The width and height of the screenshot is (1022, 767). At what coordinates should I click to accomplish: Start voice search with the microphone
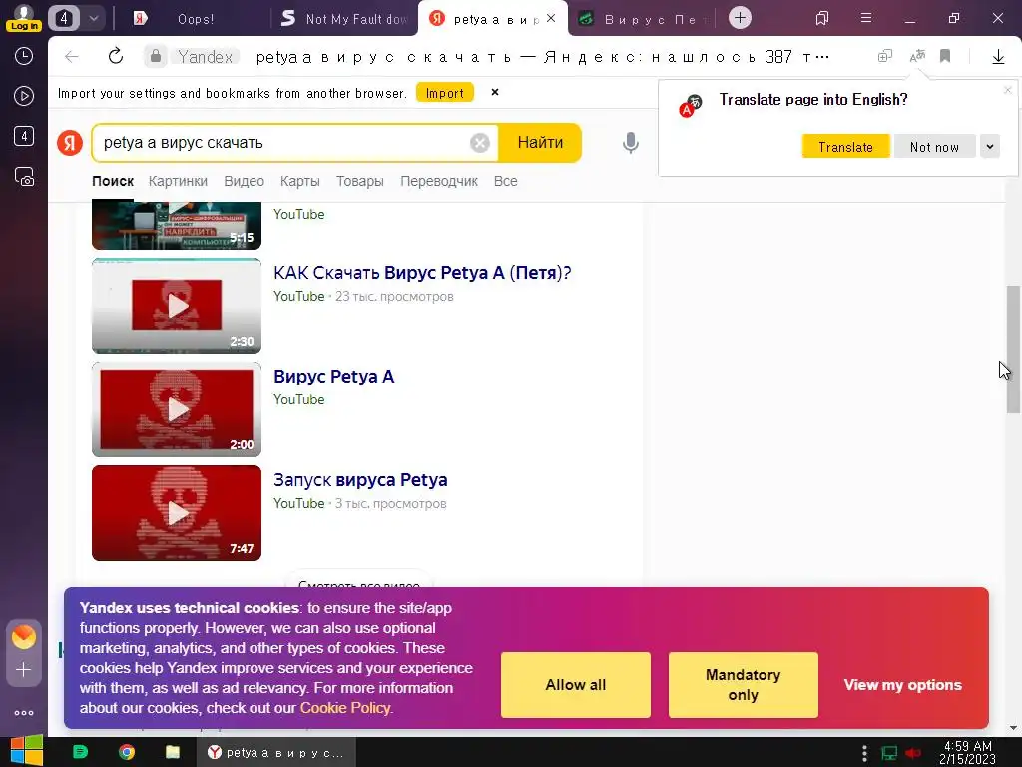point(631,142)
